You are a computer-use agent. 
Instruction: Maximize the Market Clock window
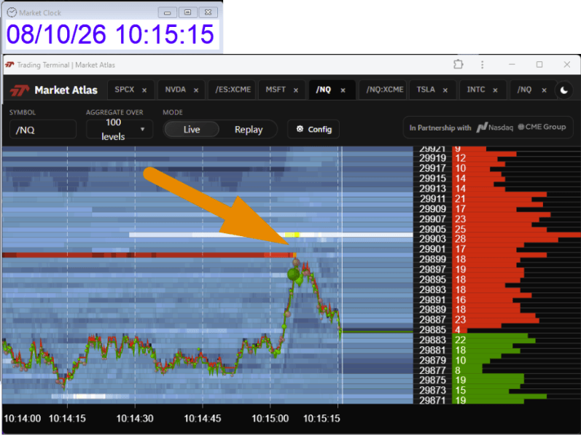click(x=187, y=12)
